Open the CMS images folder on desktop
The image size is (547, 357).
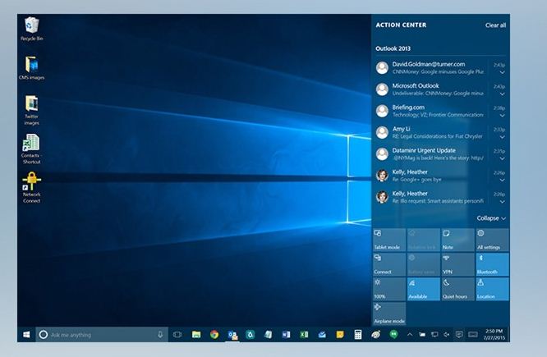coord(31,68)
